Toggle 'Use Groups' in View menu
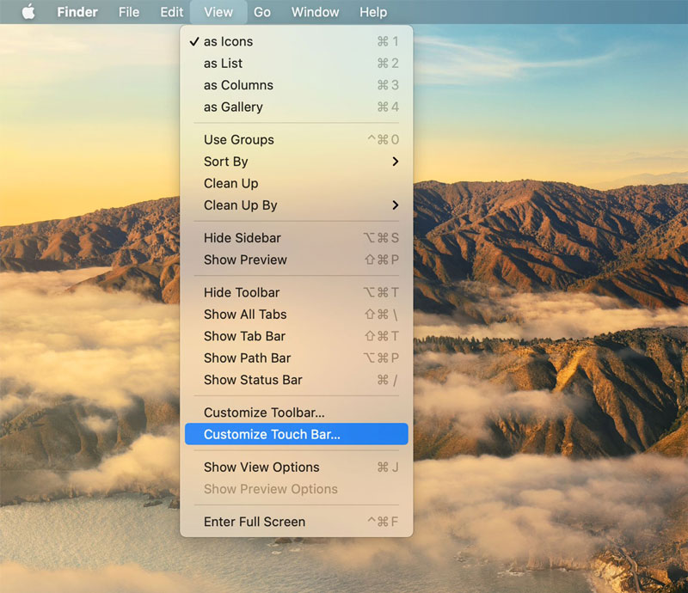688x593 pixels. 239,140
